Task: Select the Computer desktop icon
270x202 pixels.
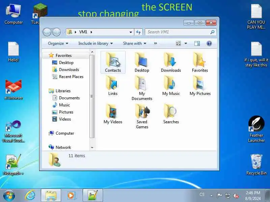Action: (13, 14)
